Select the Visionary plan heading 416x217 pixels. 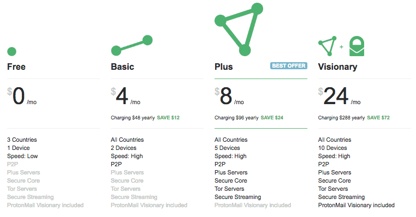tap(337, 67)
